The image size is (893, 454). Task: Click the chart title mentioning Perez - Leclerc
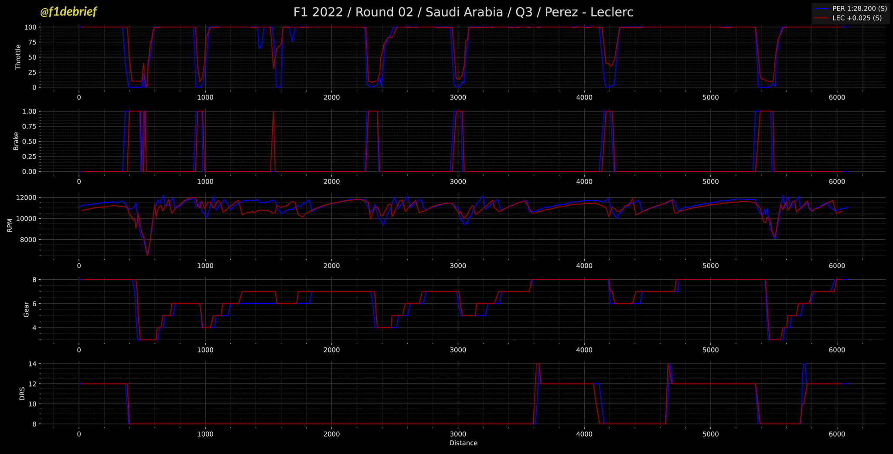(463, 12)
